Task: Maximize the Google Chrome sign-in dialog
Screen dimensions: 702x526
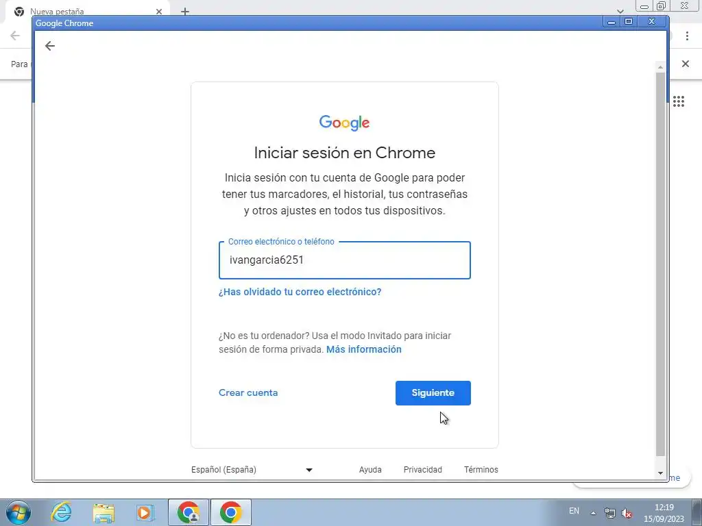Action: point(629,21)
